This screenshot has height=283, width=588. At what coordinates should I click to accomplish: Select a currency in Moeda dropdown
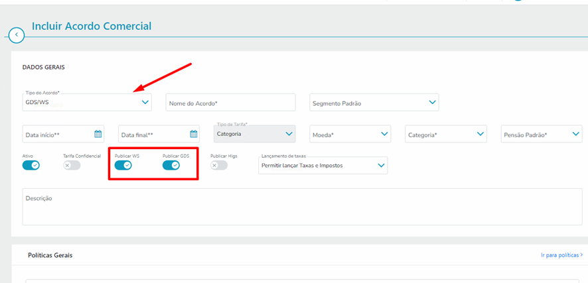(x=350, y=134)
